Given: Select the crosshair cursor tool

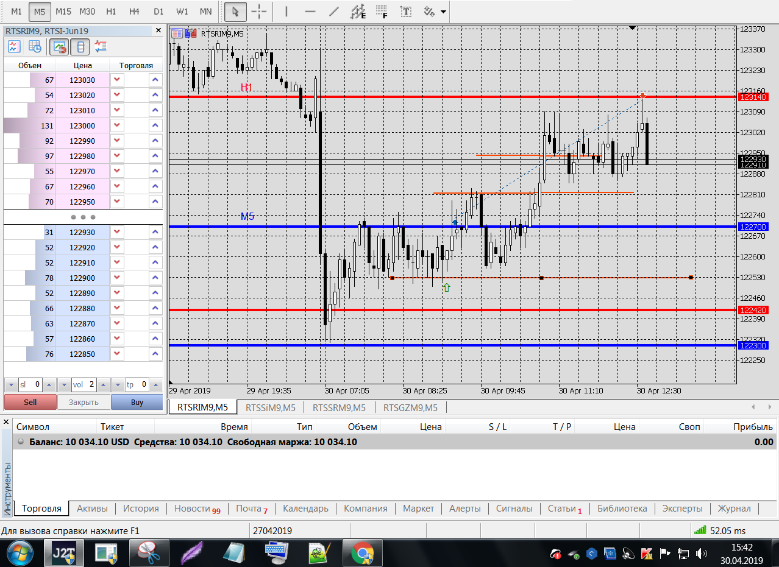Looking at the screenshot, I should (259, 12).
